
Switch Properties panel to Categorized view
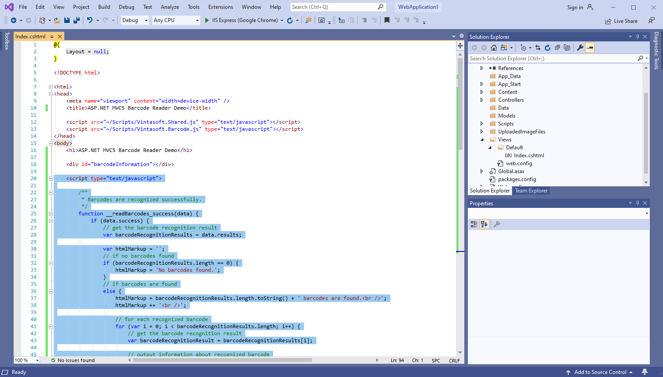474,224
